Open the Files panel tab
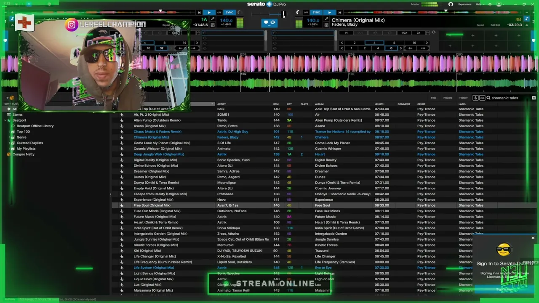539x303 pixels. (x=434, y=98)
